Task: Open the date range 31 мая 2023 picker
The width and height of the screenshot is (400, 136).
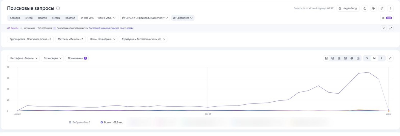Action: (x=98, y=18)
